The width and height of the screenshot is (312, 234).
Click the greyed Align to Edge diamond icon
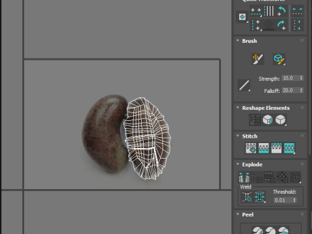coord(268,25)
